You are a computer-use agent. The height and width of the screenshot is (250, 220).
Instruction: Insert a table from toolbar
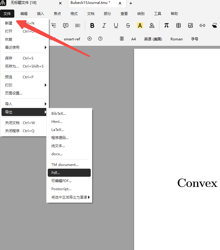(179, 26)
